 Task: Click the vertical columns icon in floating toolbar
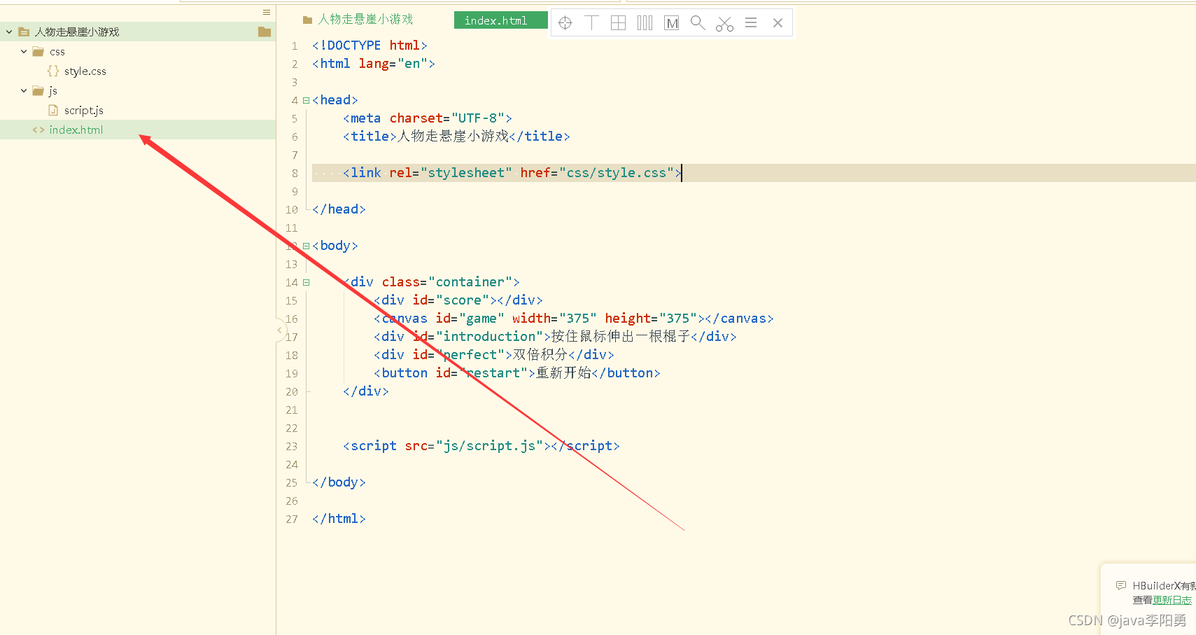pos(645,23)
